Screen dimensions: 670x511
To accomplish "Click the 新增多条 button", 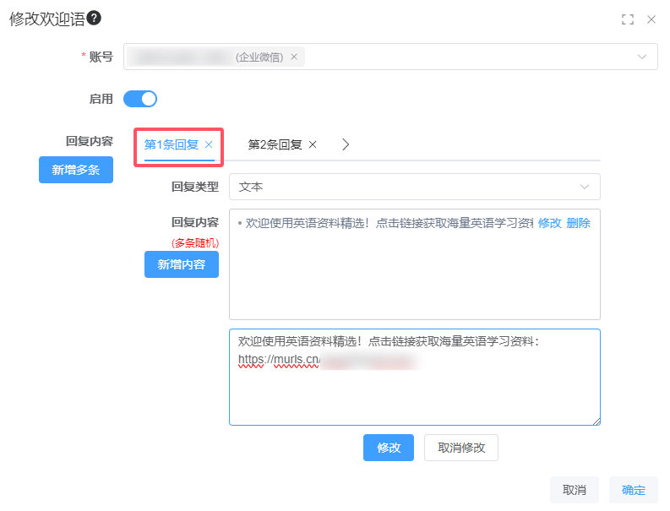I will coord(76,170).
